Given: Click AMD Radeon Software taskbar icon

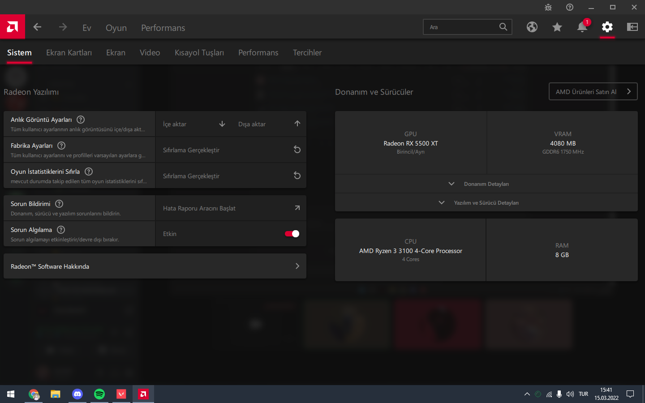Looking at the screenshot, I should [x=143, y=394].
